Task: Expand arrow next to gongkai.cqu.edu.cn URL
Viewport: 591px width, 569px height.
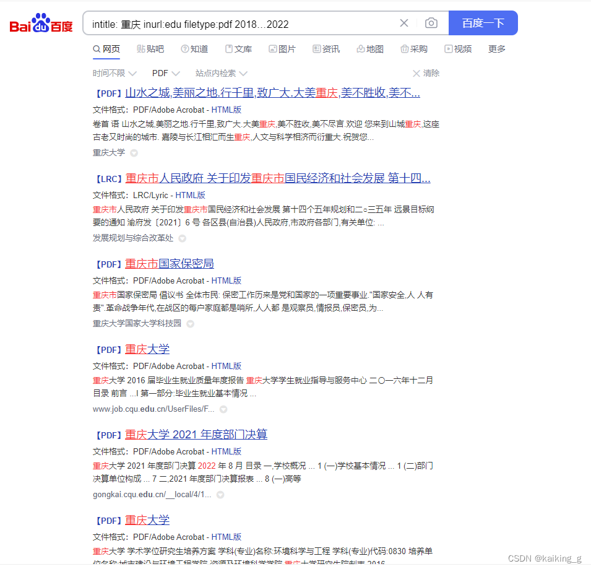Action: coord(220,495)
